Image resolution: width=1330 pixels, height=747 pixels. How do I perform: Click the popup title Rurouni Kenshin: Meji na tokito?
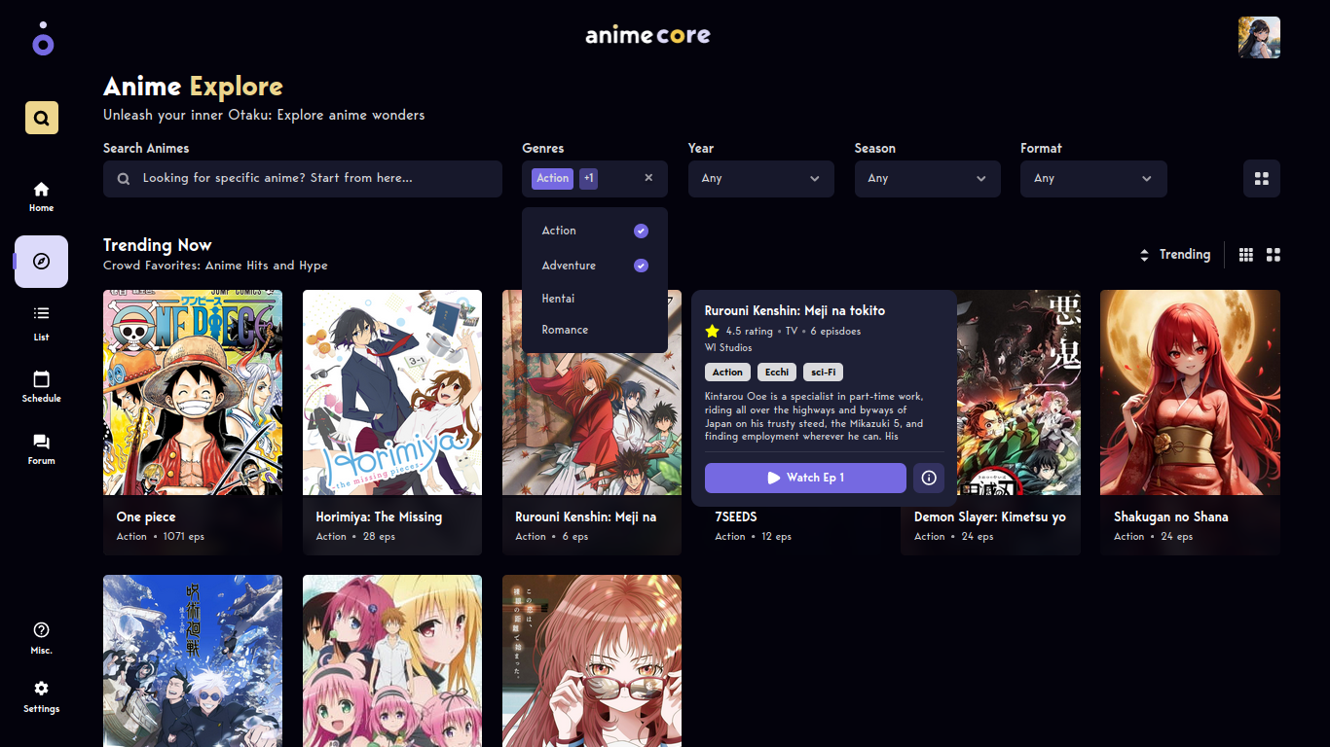click(795, 311)
